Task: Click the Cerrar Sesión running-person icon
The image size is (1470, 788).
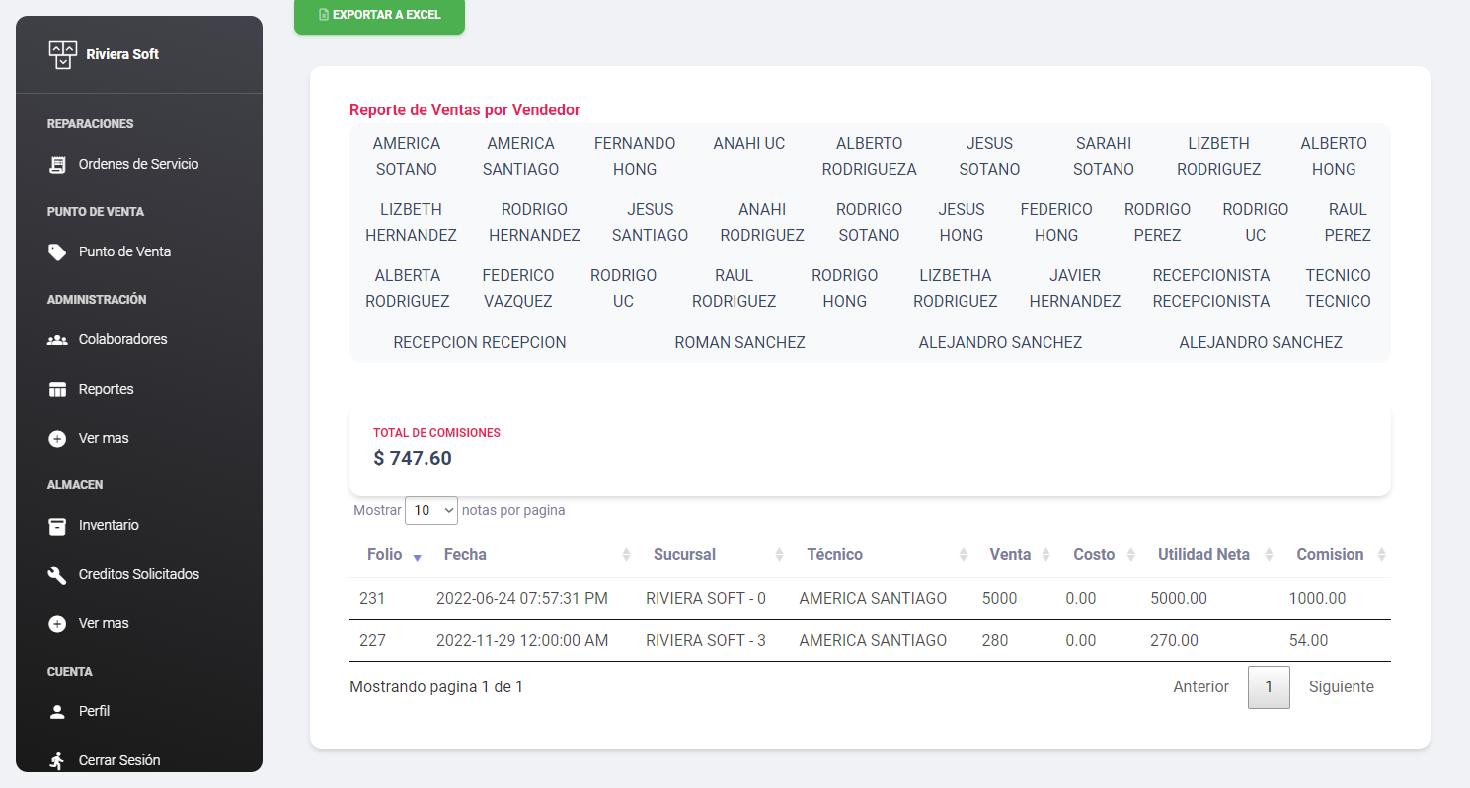Action: pos(57,760)
